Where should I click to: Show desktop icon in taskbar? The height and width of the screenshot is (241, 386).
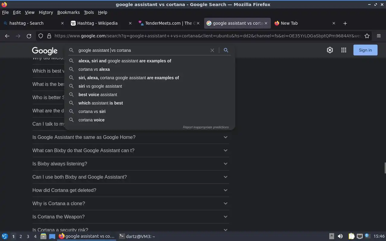point(52,236)
